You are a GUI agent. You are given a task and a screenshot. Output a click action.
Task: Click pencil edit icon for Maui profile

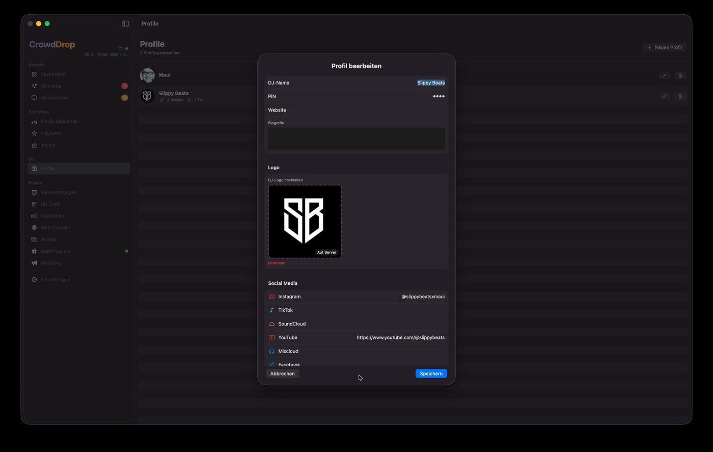tap(664, 75)
